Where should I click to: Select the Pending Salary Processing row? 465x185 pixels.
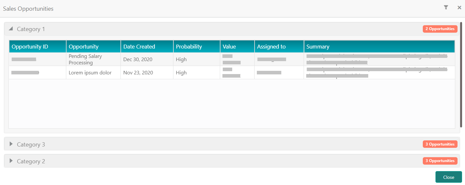(232, 59)
